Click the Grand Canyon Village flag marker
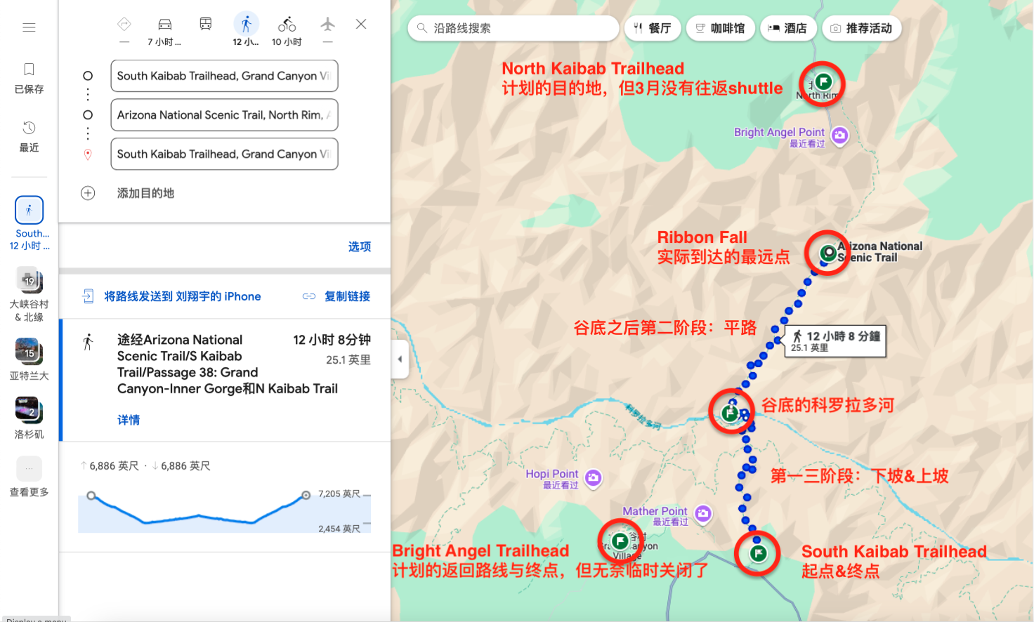Image resolution: width=1034 pixels, height=622 pixels. pos(620,541)
